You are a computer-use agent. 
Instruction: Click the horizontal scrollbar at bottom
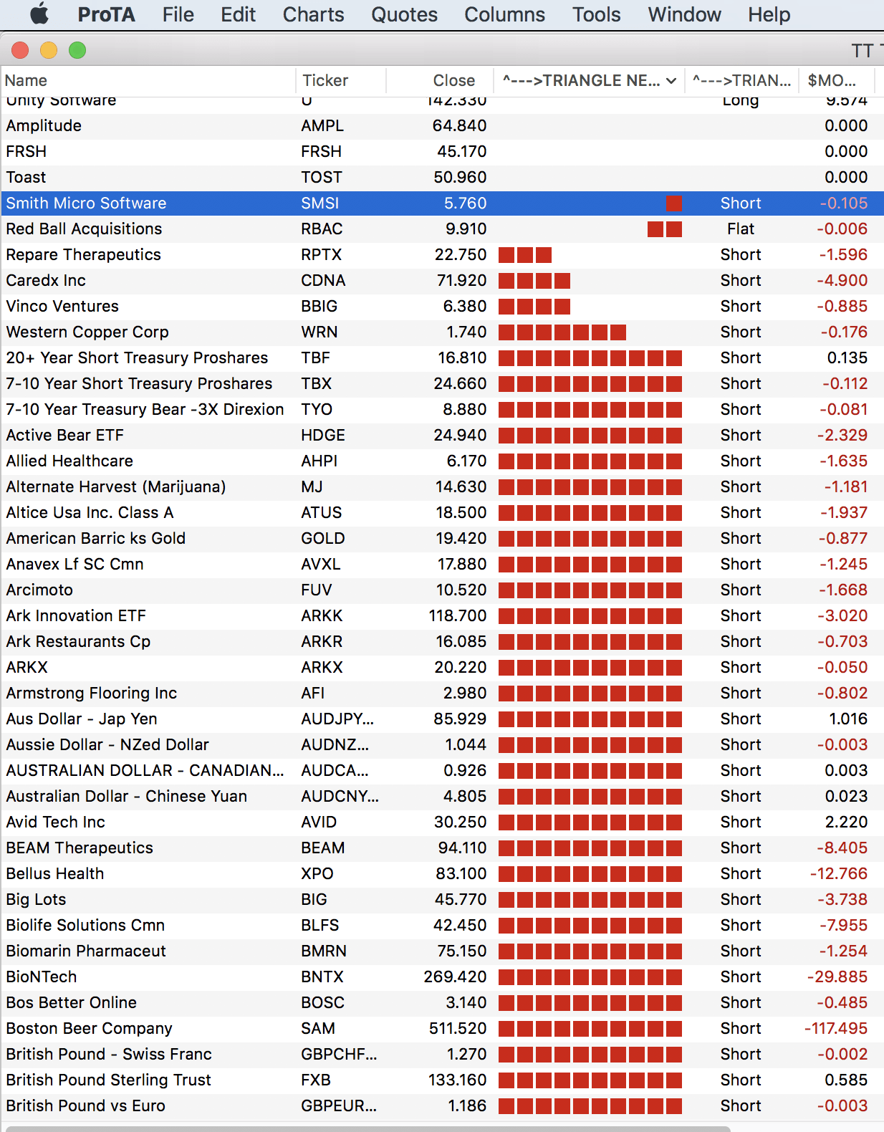(368, 1128)
